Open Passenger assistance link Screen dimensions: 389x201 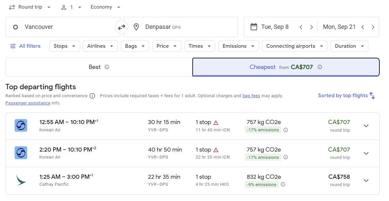pyautogui.click(x=28, y=103)
